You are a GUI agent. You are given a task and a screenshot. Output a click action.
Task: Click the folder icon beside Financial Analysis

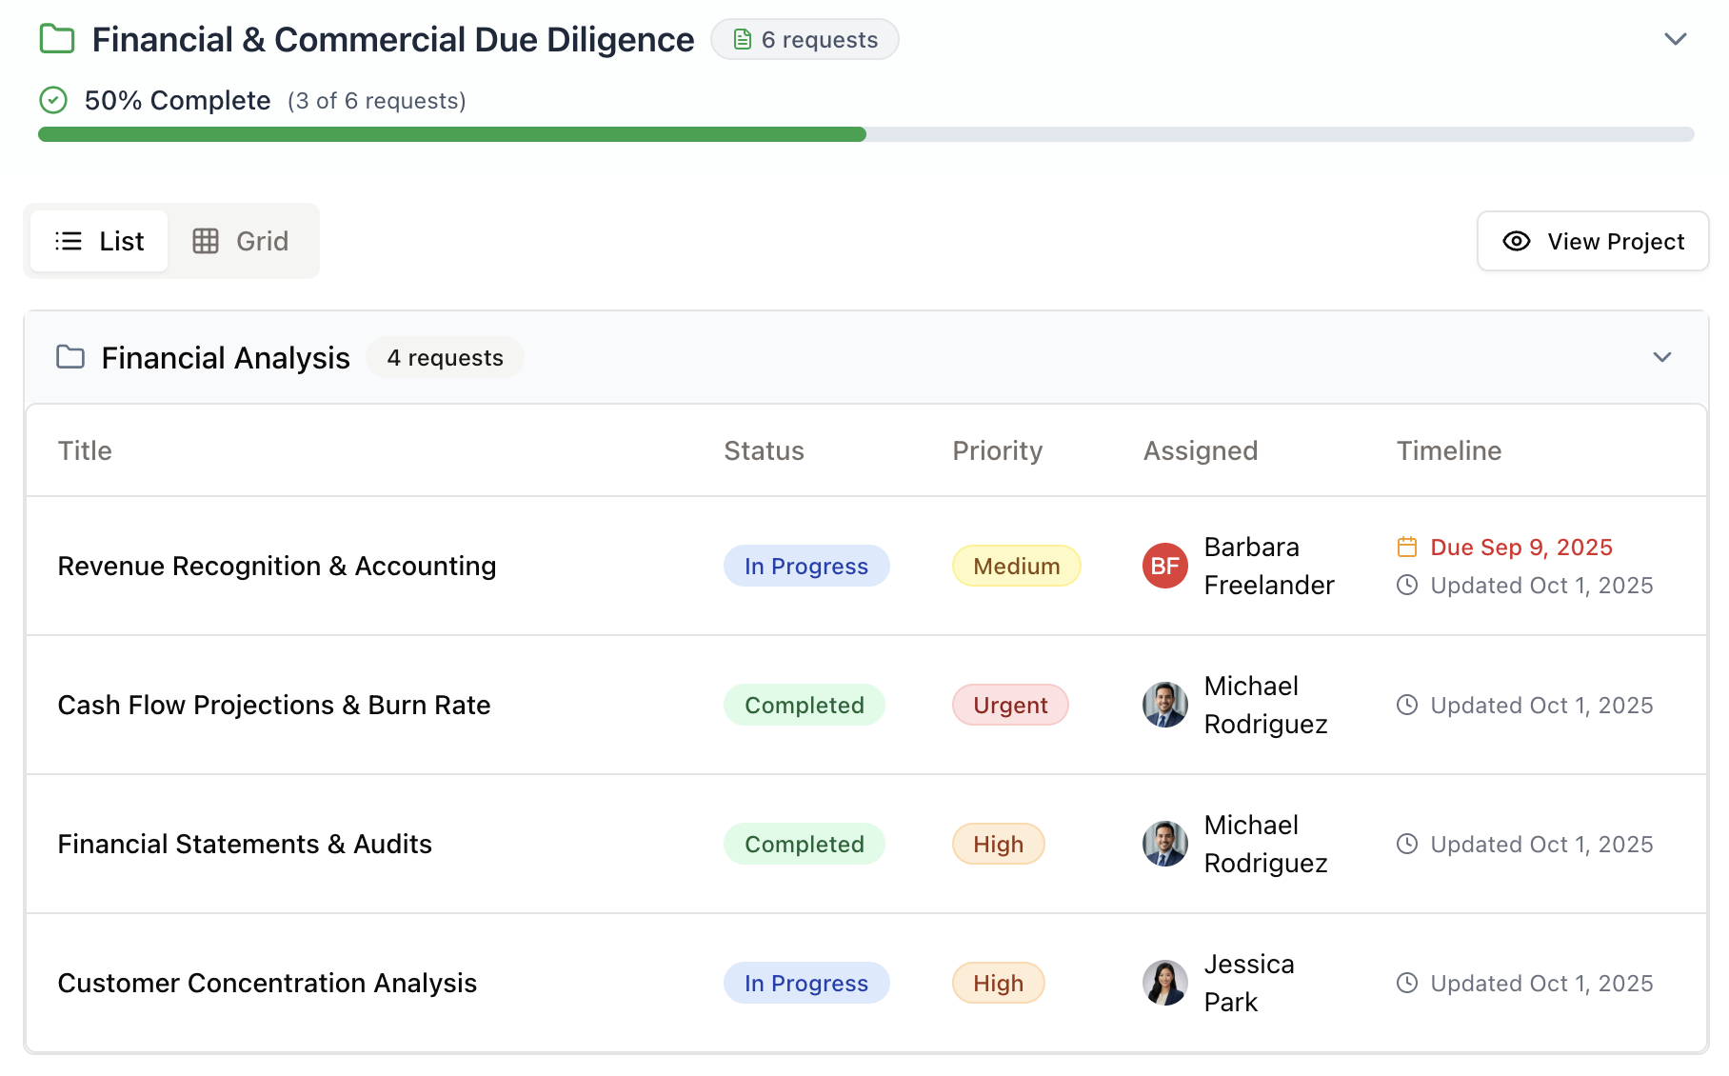[x=70, y=357]
